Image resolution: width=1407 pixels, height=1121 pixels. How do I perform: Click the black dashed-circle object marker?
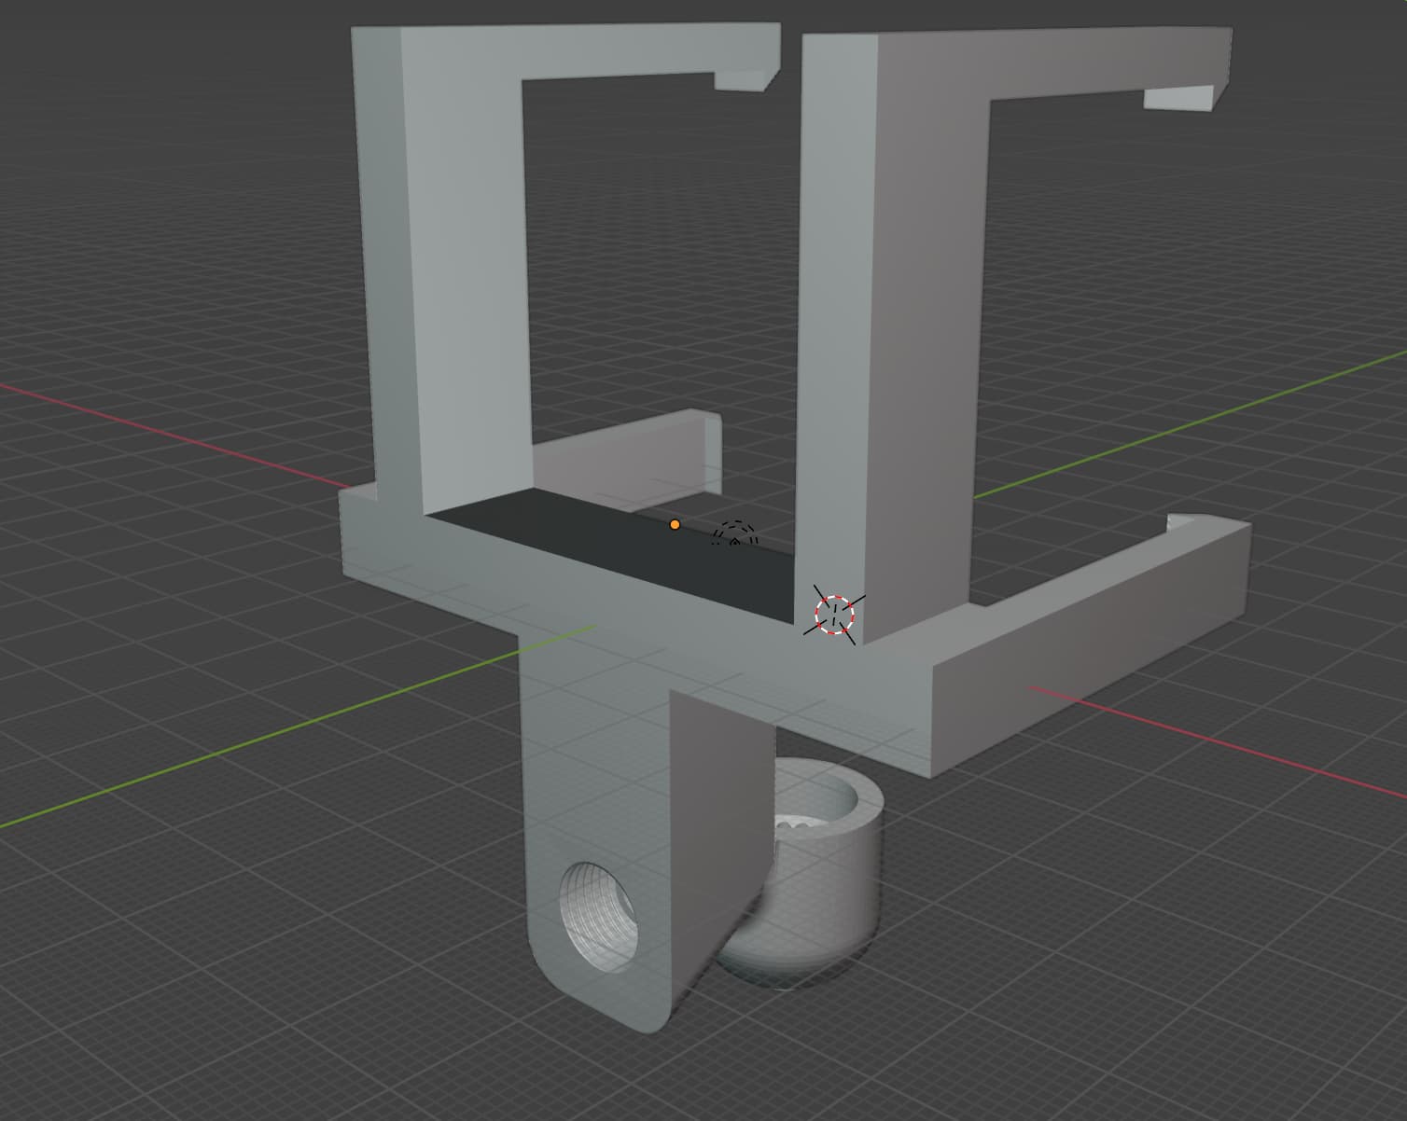735,535
